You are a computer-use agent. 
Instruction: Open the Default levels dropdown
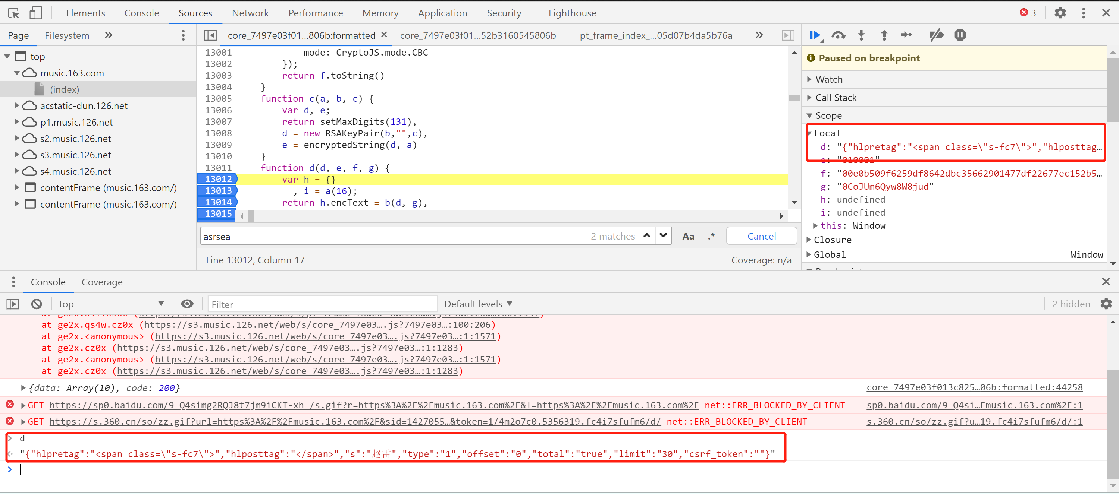pyautogui.click(x=478, y=304)
